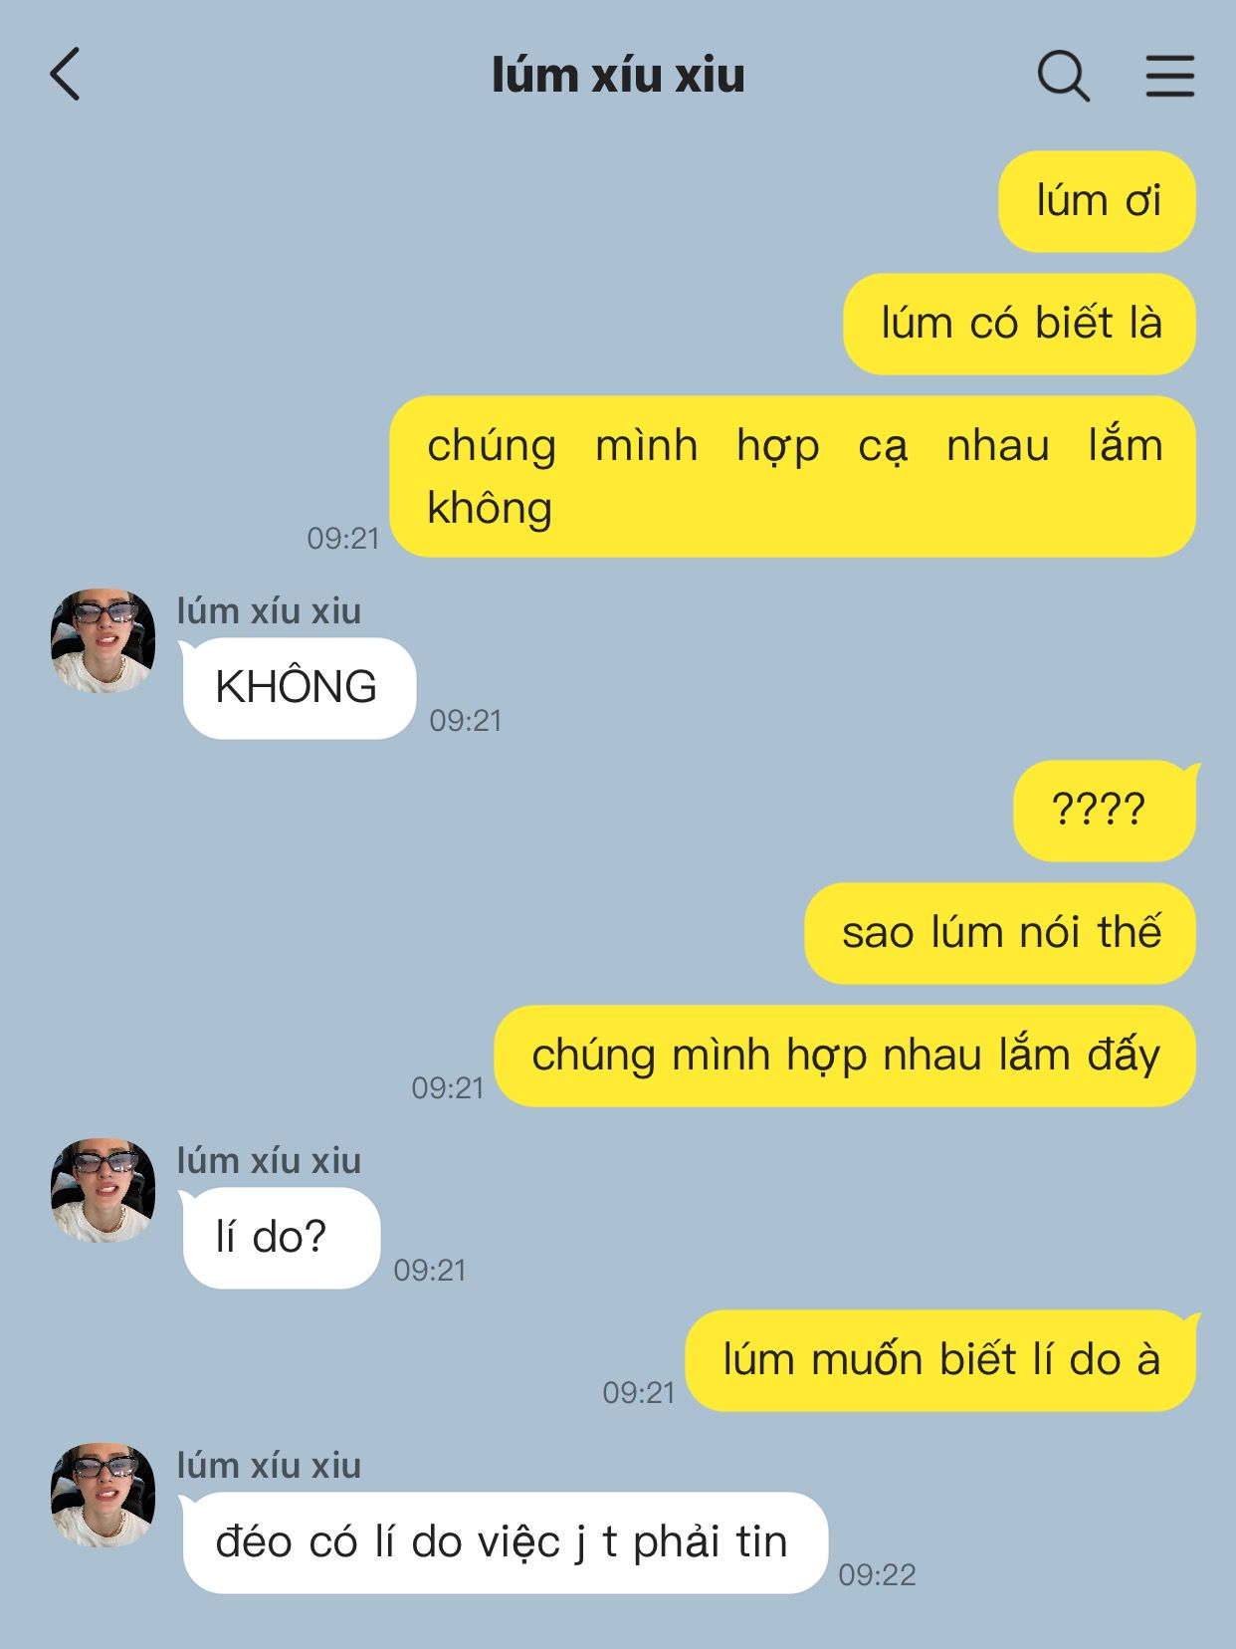Tap the 'lúm muốn biết lí do à' bubble

point(940,1360)
